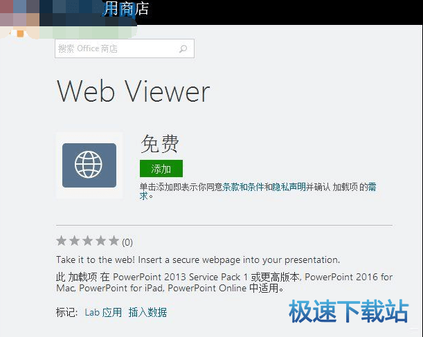423x337 pixels.
Task: Click the search magnifier icon
Action: coord(183,49)
